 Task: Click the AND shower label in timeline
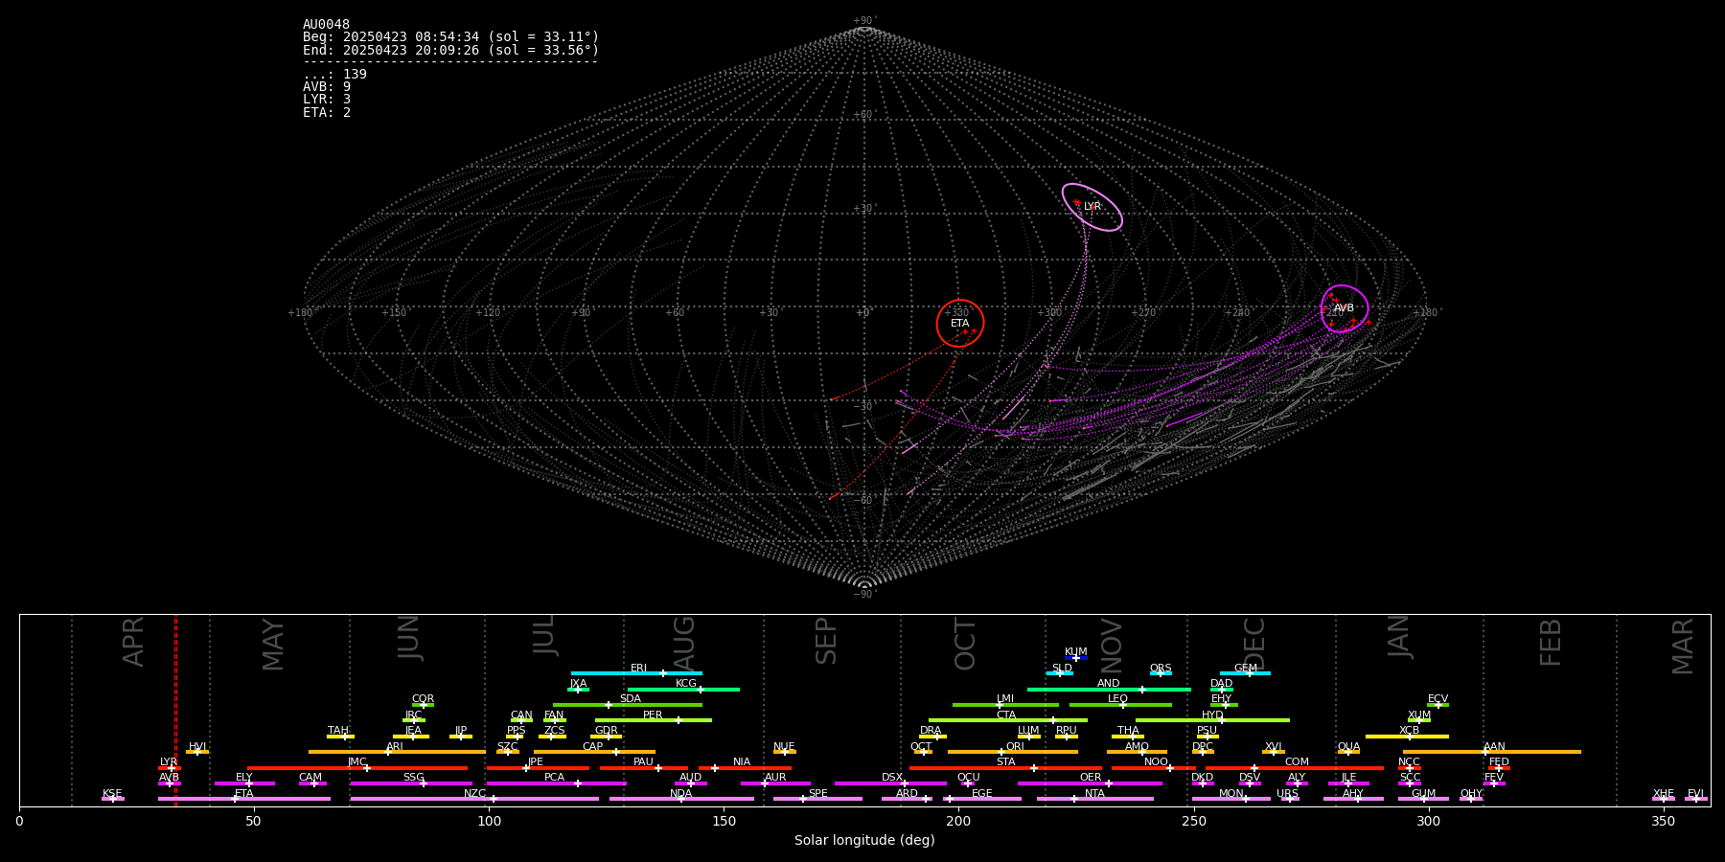1109,684
